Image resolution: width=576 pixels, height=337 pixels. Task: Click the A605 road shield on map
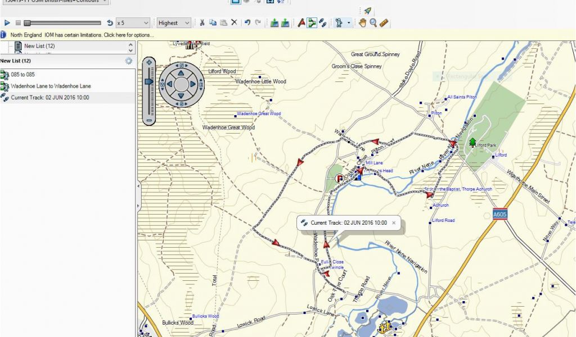coord(499,214)
